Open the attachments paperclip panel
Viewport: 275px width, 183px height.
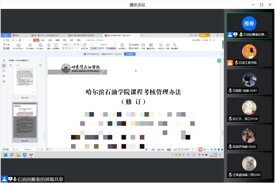4,76
